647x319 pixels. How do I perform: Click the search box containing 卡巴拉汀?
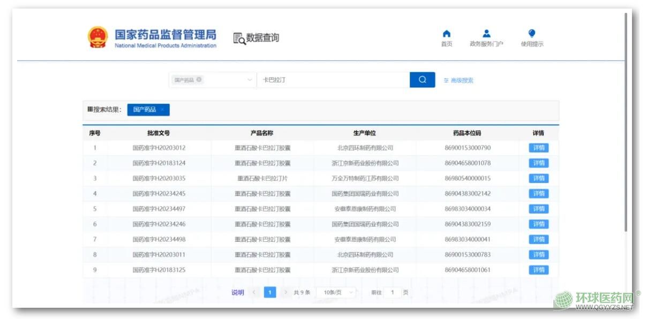pos(332,80)
